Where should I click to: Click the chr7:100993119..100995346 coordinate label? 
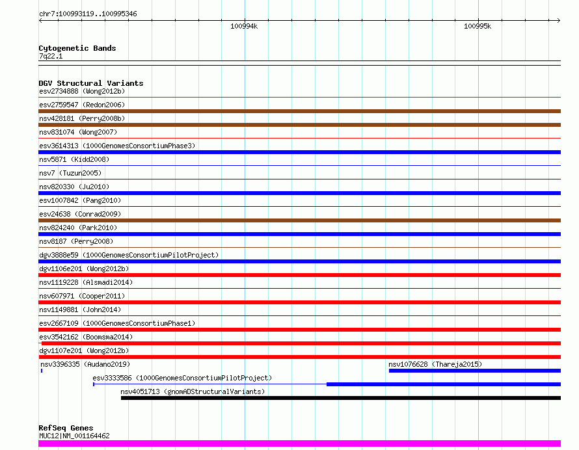pyautogui.click(x=88, y=14)
